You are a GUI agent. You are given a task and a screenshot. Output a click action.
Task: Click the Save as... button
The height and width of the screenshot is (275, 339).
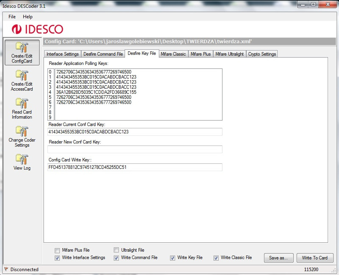[x=278, y=258]
